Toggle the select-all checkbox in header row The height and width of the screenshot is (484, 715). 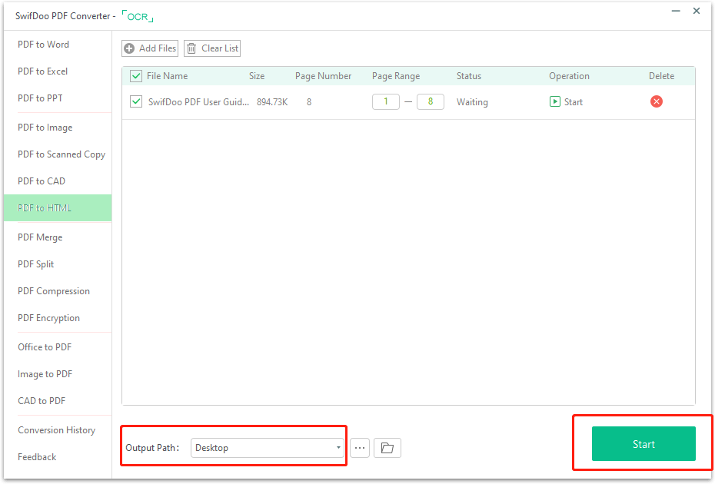pos(135,76)
